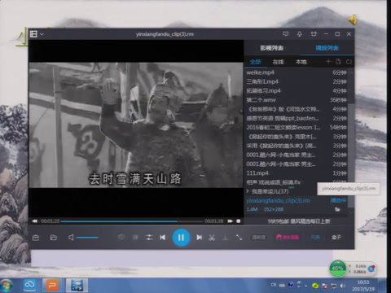Toggle the playlist panel button
The height and width of the screenshot is (293, 391).
(315, 238)
